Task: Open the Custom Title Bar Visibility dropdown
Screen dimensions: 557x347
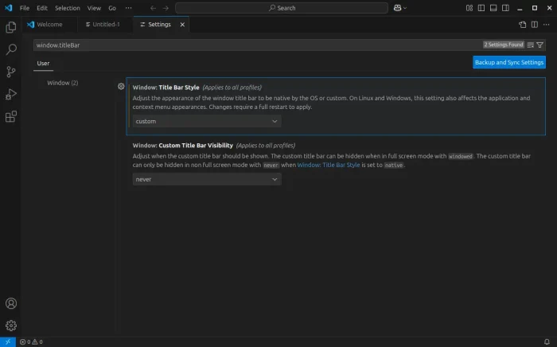Action: pyautogui.click(x=207, y=179)
